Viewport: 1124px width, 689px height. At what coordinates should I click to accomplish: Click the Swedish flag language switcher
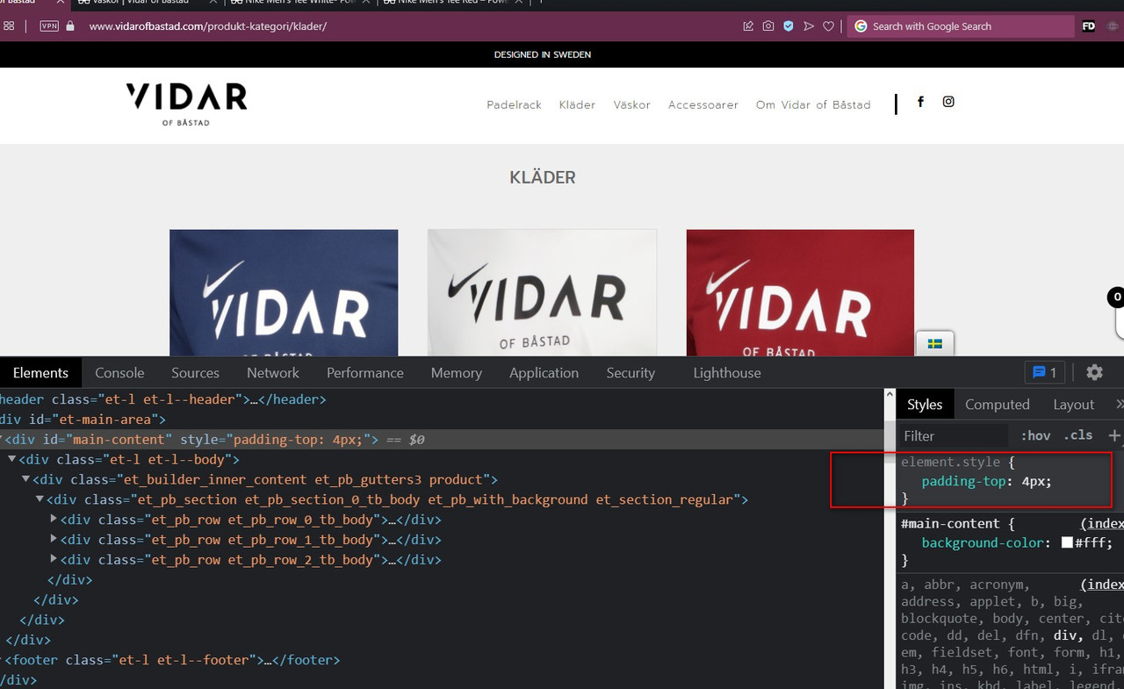[935, 343]
